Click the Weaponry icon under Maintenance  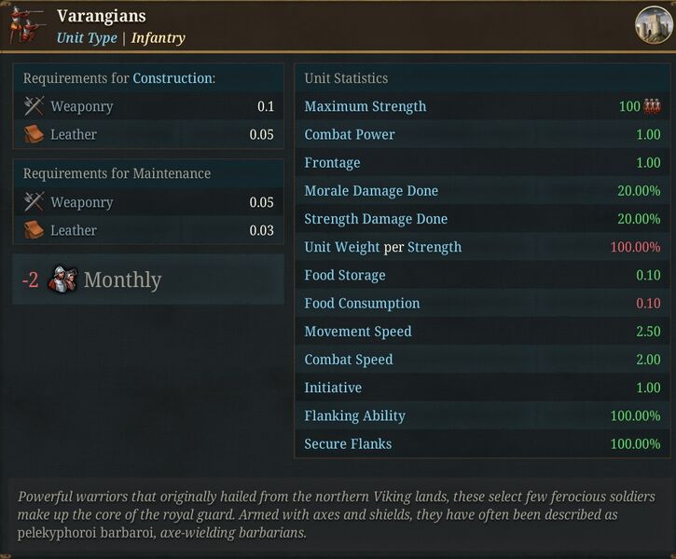click(34, 201)
